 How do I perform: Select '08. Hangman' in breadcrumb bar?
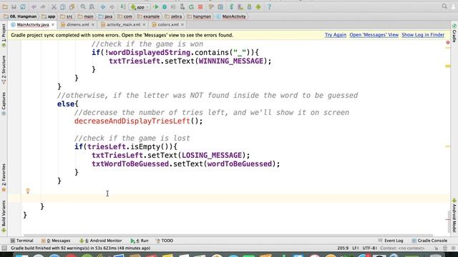pyautogui.click(x=20, y=16)
